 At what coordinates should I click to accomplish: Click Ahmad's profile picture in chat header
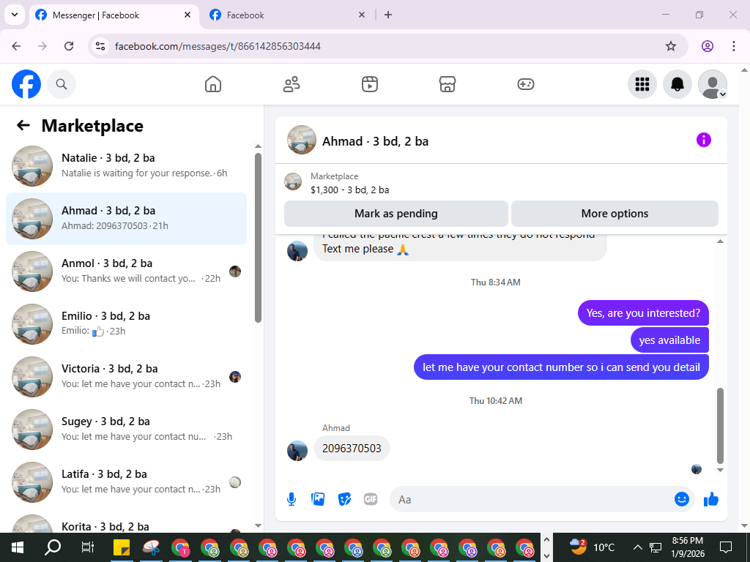click(x=301, y=140)
